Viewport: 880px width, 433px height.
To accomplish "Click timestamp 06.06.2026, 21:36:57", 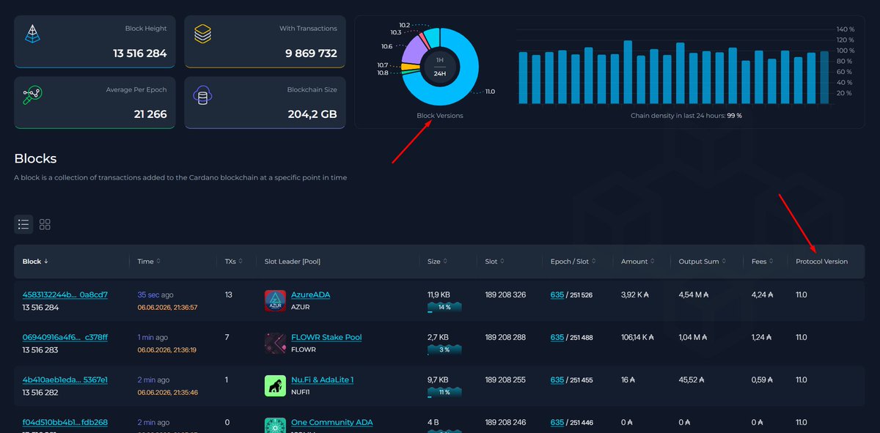I will [x=167, y=307].
